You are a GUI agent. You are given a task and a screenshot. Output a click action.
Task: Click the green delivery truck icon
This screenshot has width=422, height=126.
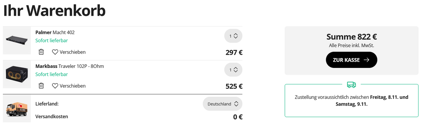pyautogui.click(x=351, y=85)
